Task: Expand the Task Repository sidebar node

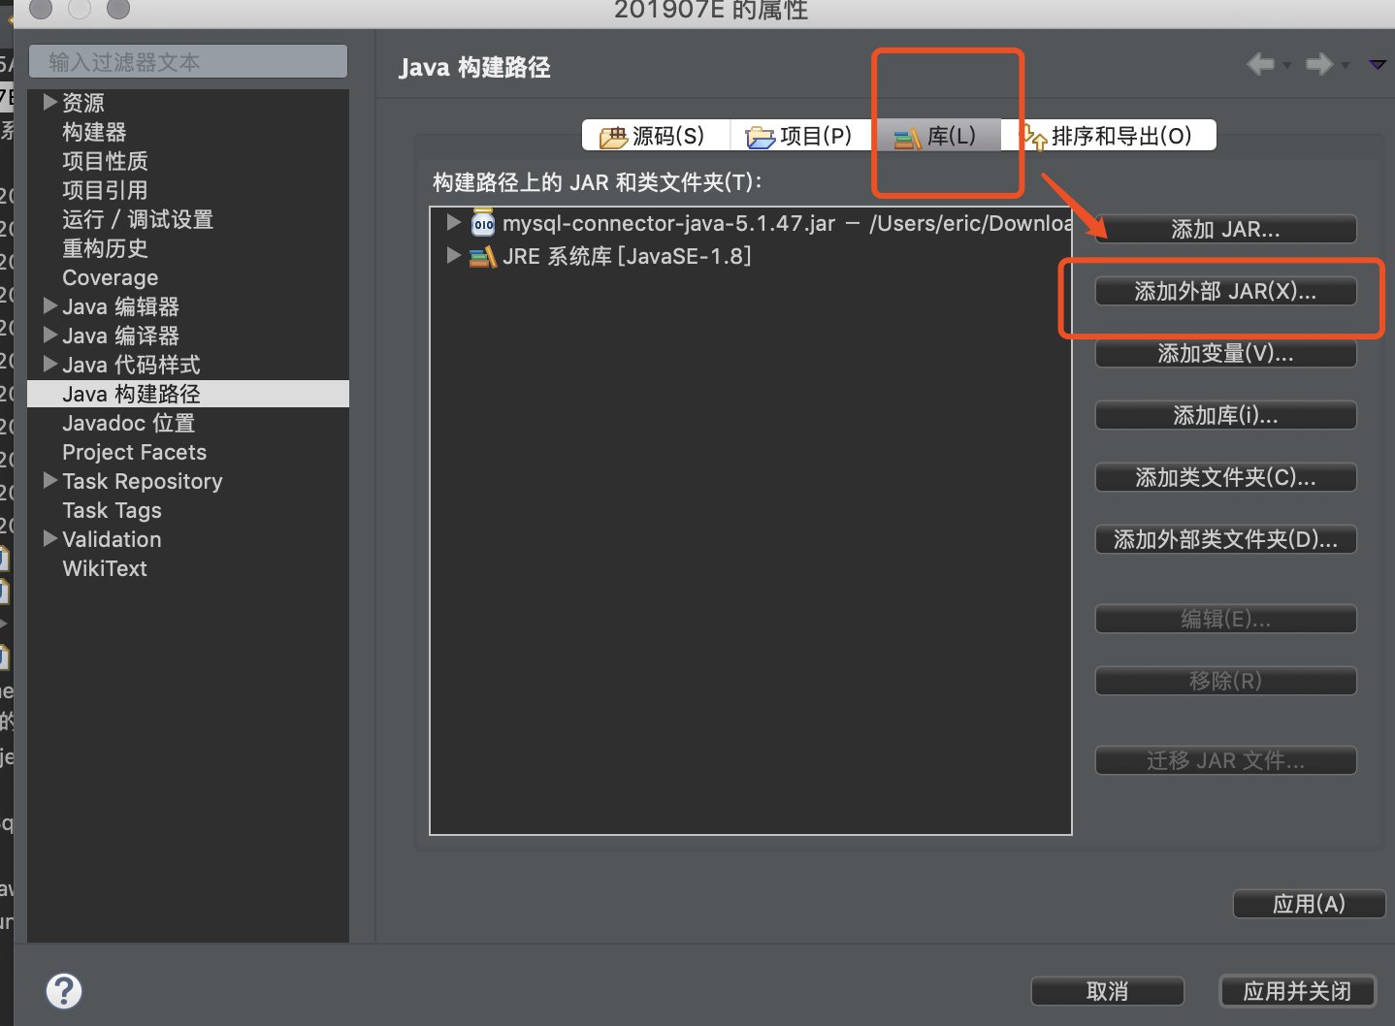Action: [49, 481]
